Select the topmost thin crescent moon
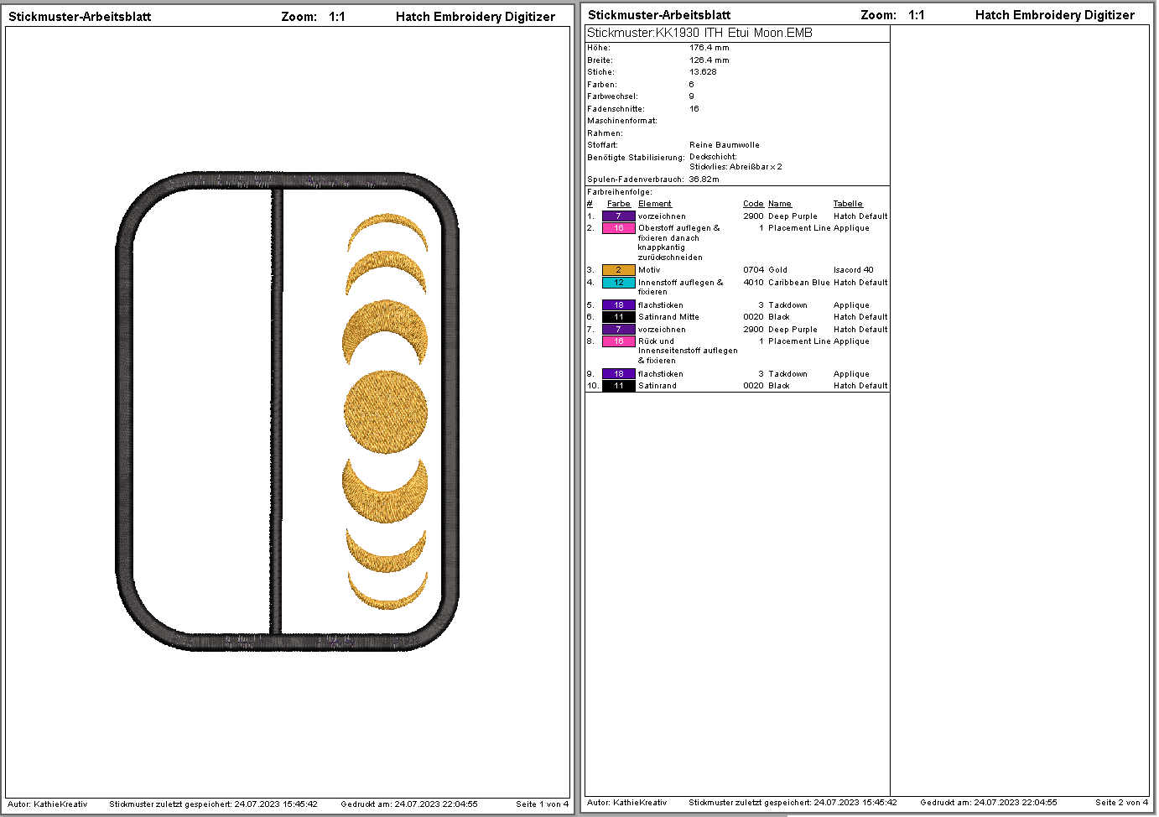The image size is (1159, 817). tap(387, 232)
